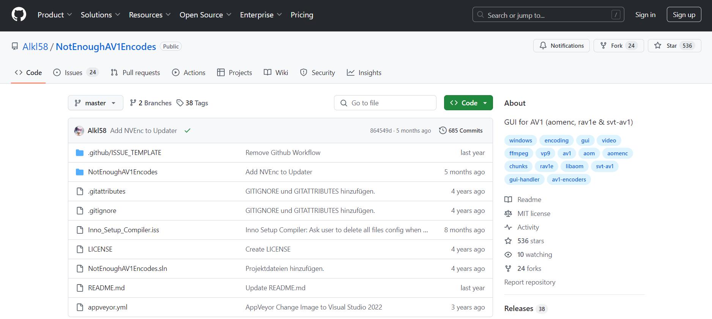Open the Alkl58 owner profile link
Image resolution: width=712 pixels, height=319 pixels.
tap(35, 47)
